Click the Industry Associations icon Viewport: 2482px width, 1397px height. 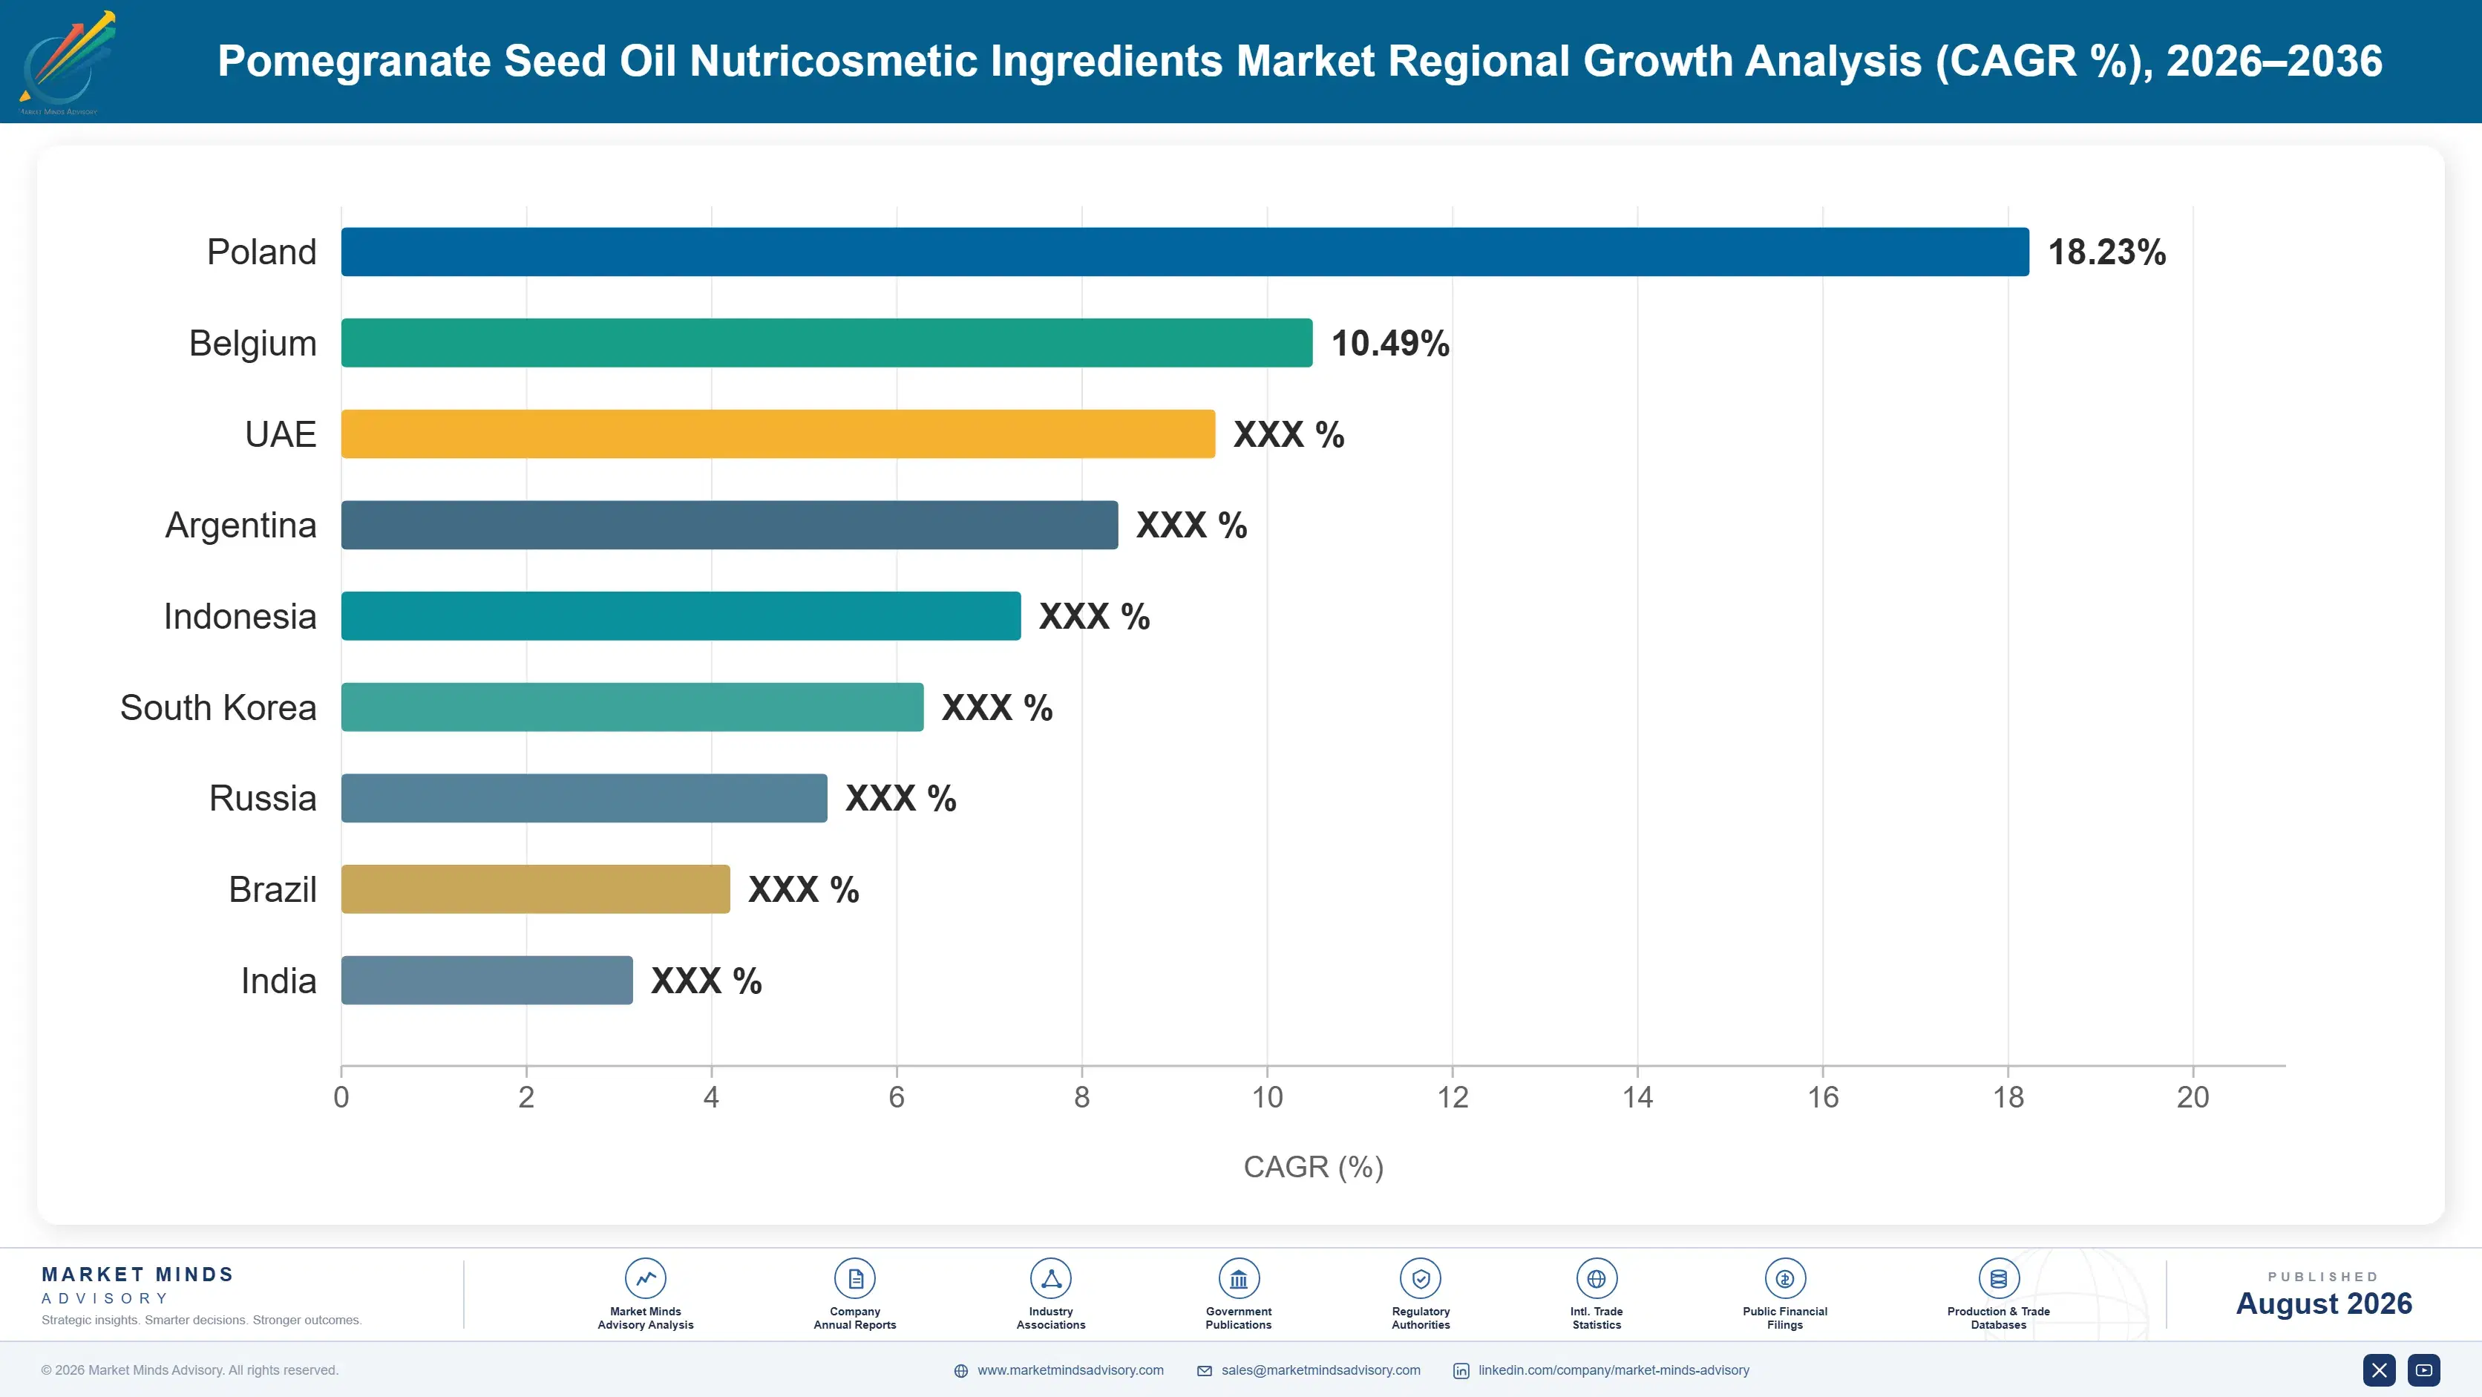point(1050,1278)
